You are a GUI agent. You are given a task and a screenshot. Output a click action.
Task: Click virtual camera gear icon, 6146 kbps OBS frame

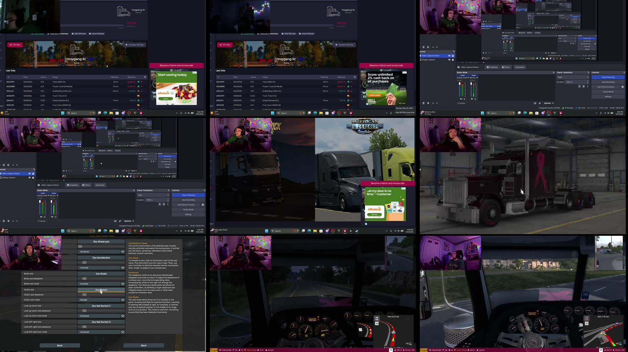pyautogui.click(x=622, y=87)
